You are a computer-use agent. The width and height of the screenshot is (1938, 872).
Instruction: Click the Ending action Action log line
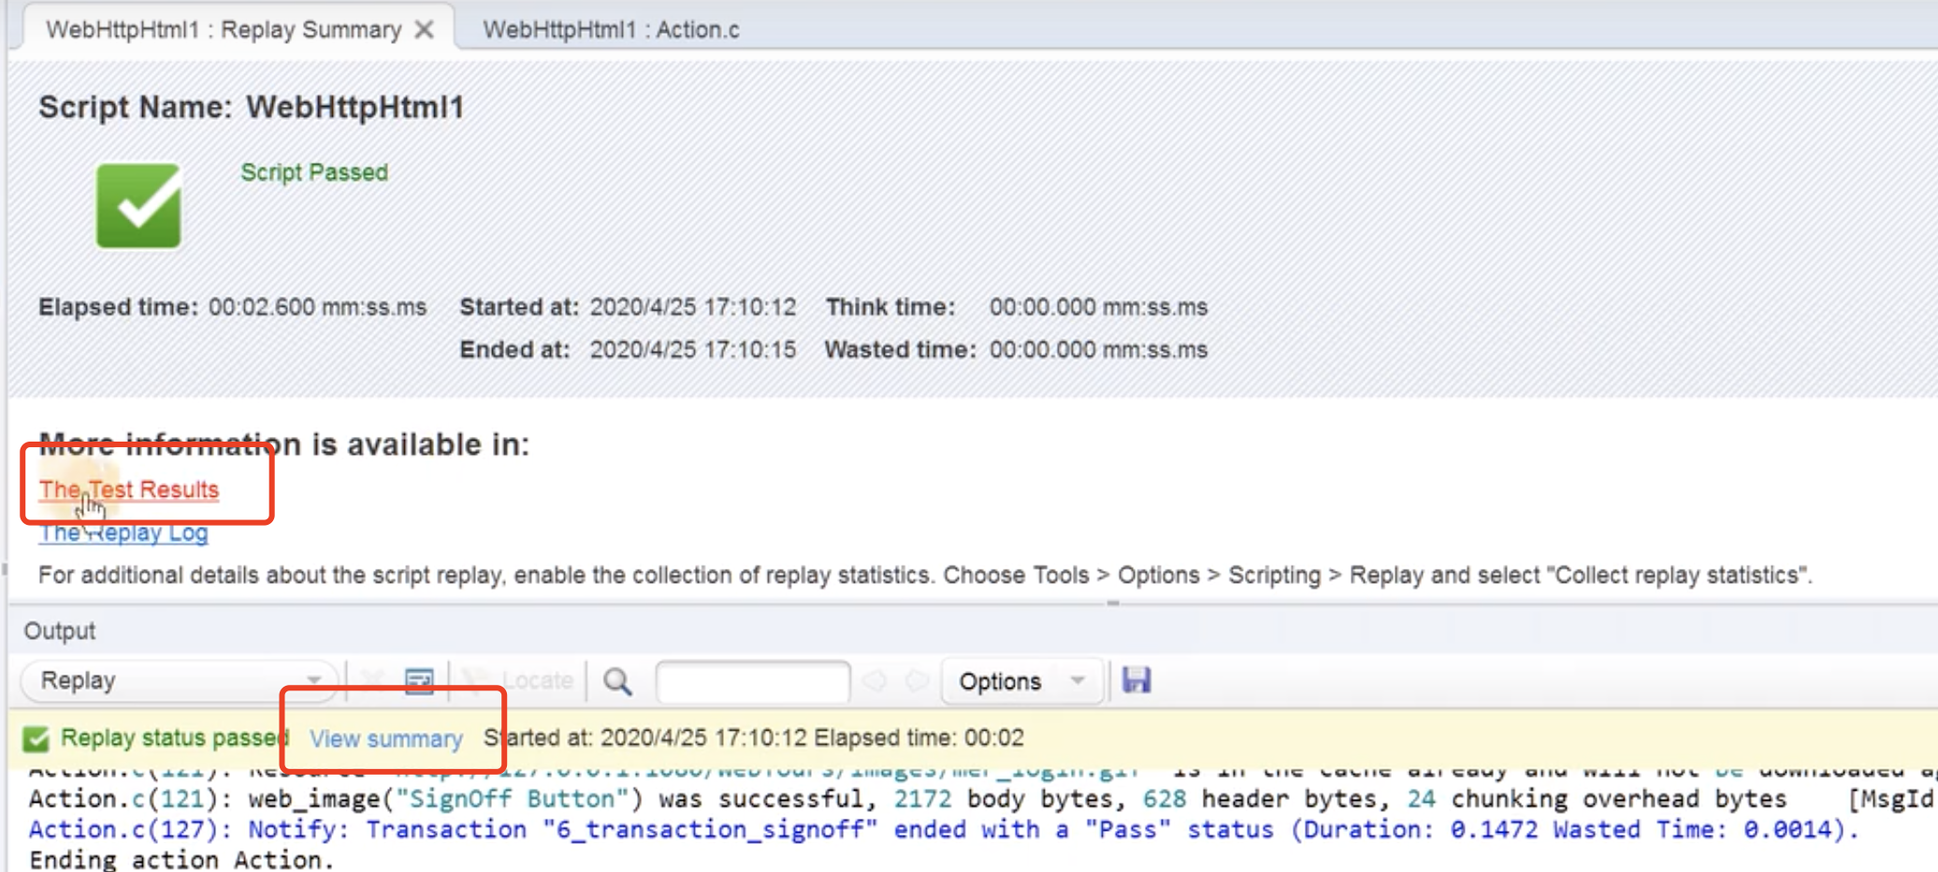click(x=181, y=860)
